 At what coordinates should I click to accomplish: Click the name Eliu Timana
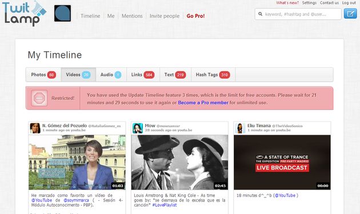259,126
